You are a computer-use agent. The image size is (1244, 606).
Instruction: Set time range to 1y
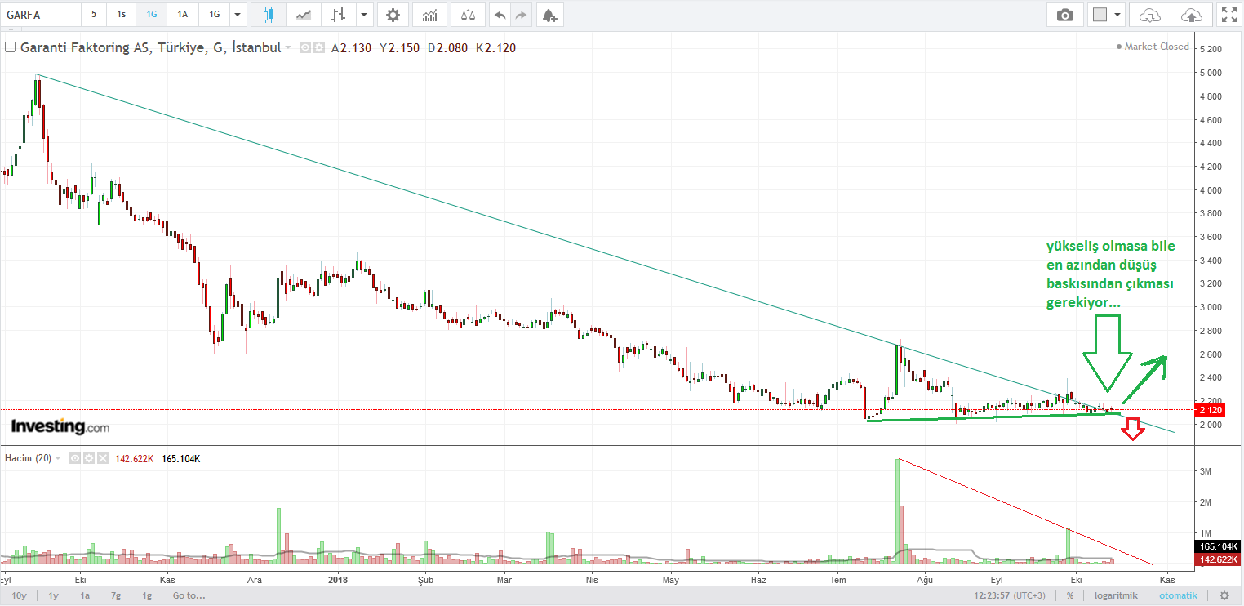click(x=53, y=595)
